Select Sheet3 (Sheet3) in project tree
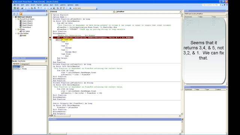 click(27, 25)
